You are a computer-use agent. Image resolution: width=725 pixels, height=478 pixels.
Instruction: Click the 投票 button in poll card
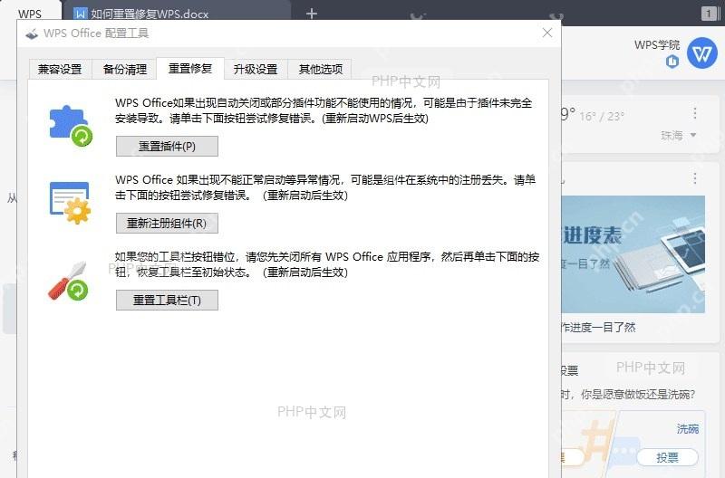[667, 457]
